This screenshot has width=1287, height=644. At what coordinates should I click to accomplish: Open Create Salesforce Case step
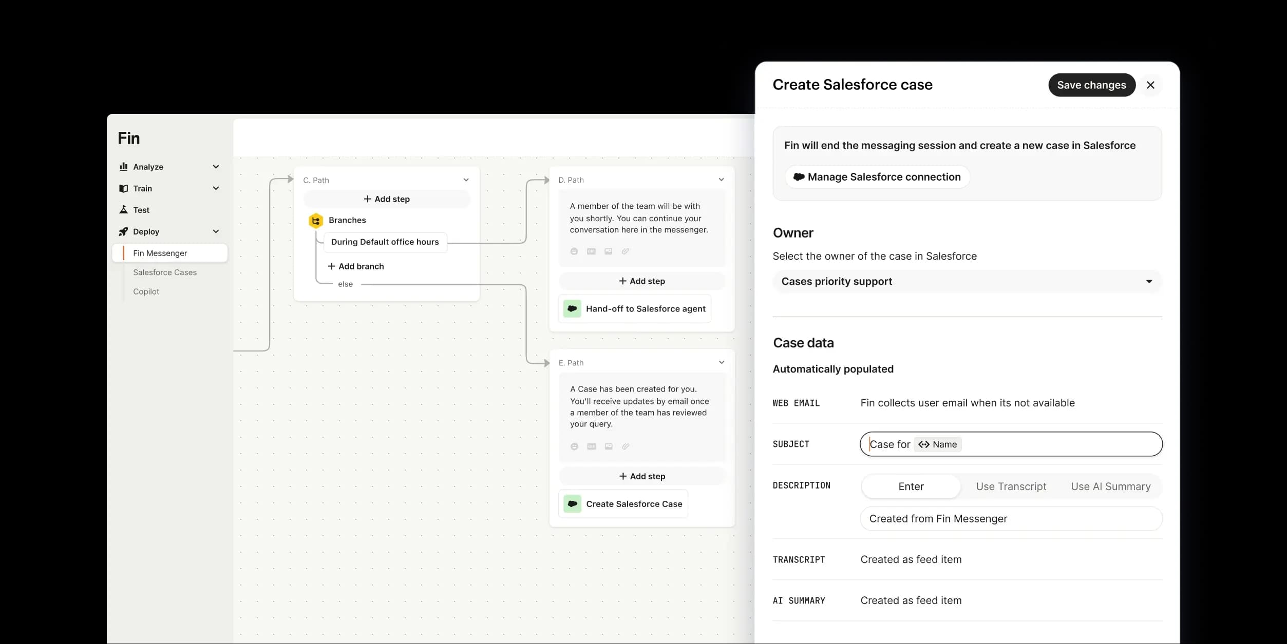pos(623,504)
